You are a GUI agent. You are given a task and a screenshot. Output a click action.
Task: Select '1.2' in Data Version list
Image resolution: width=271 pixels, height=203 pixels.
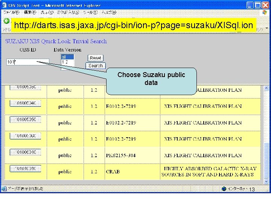(x=67, y=62)
